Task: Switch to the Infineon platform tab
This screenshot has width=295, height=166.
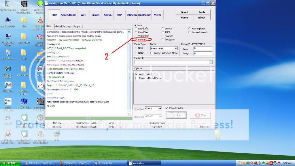Action: [x=131, y=15]
